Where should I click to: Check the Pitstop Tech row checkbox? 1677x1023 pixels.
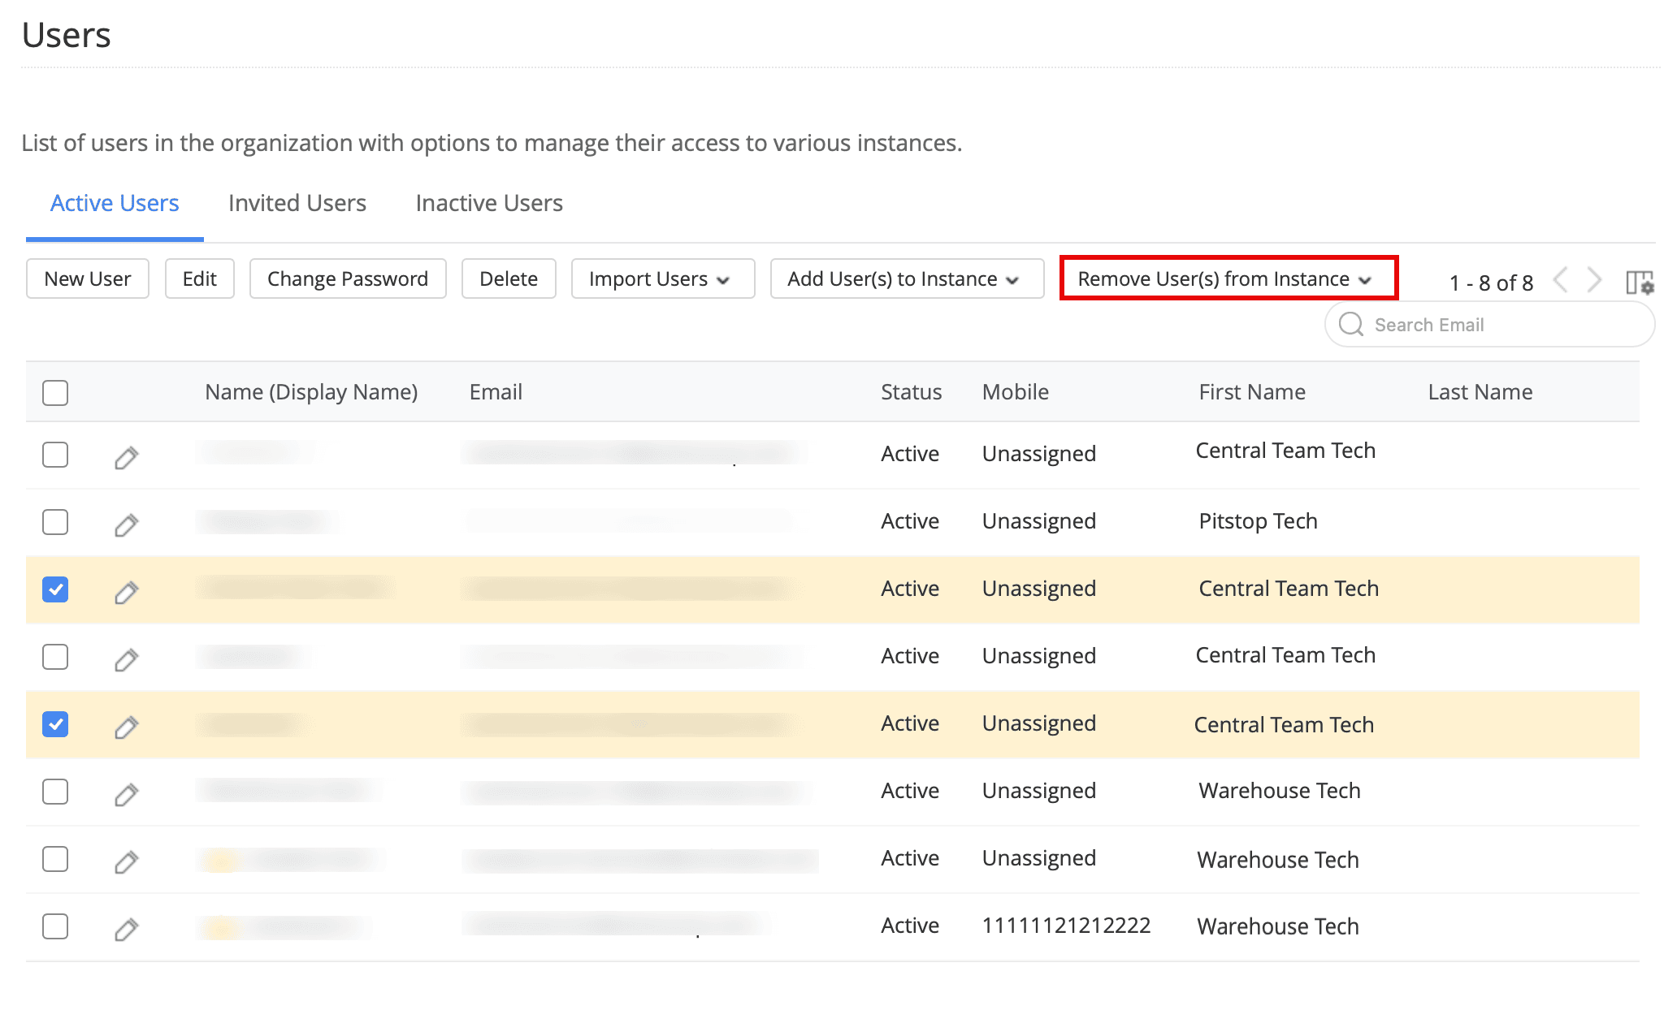point(55,522)
